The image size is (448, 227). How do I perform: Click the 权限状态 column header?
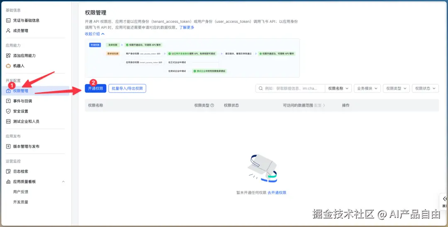click(231, 105)
